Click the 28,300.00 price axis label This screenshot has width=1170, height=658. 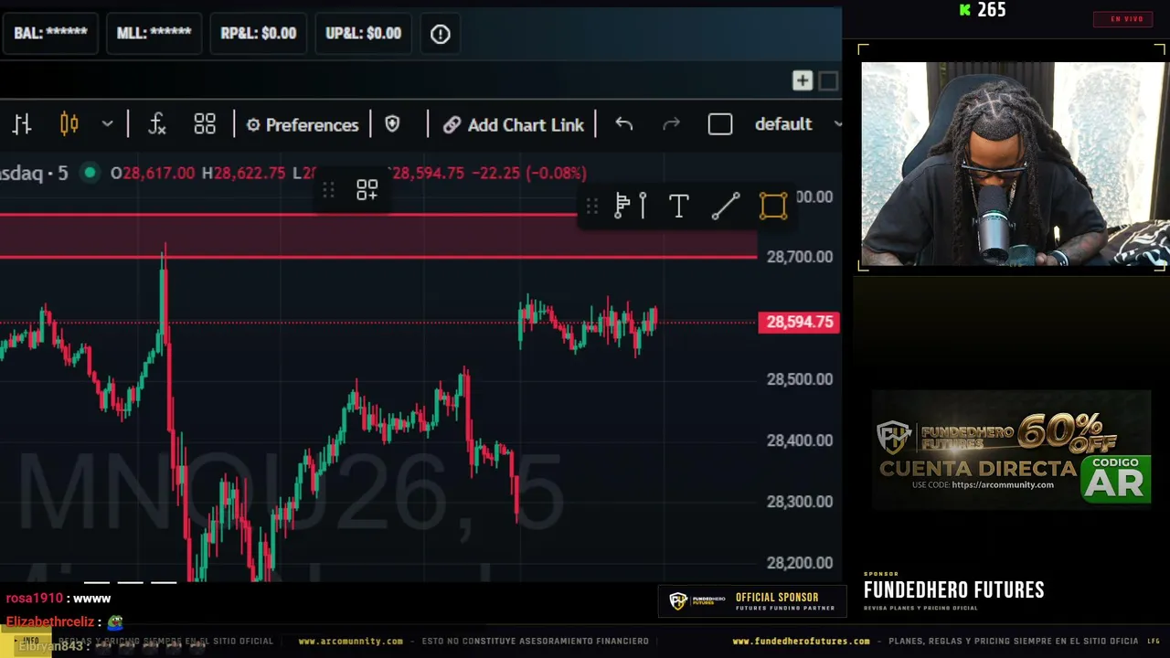[x=800, y=502]
